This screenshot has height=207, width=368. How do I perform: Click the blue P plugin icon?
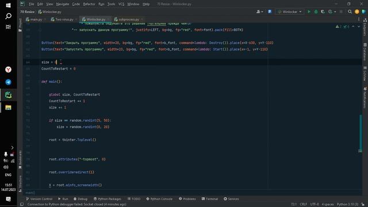[270, 11]
